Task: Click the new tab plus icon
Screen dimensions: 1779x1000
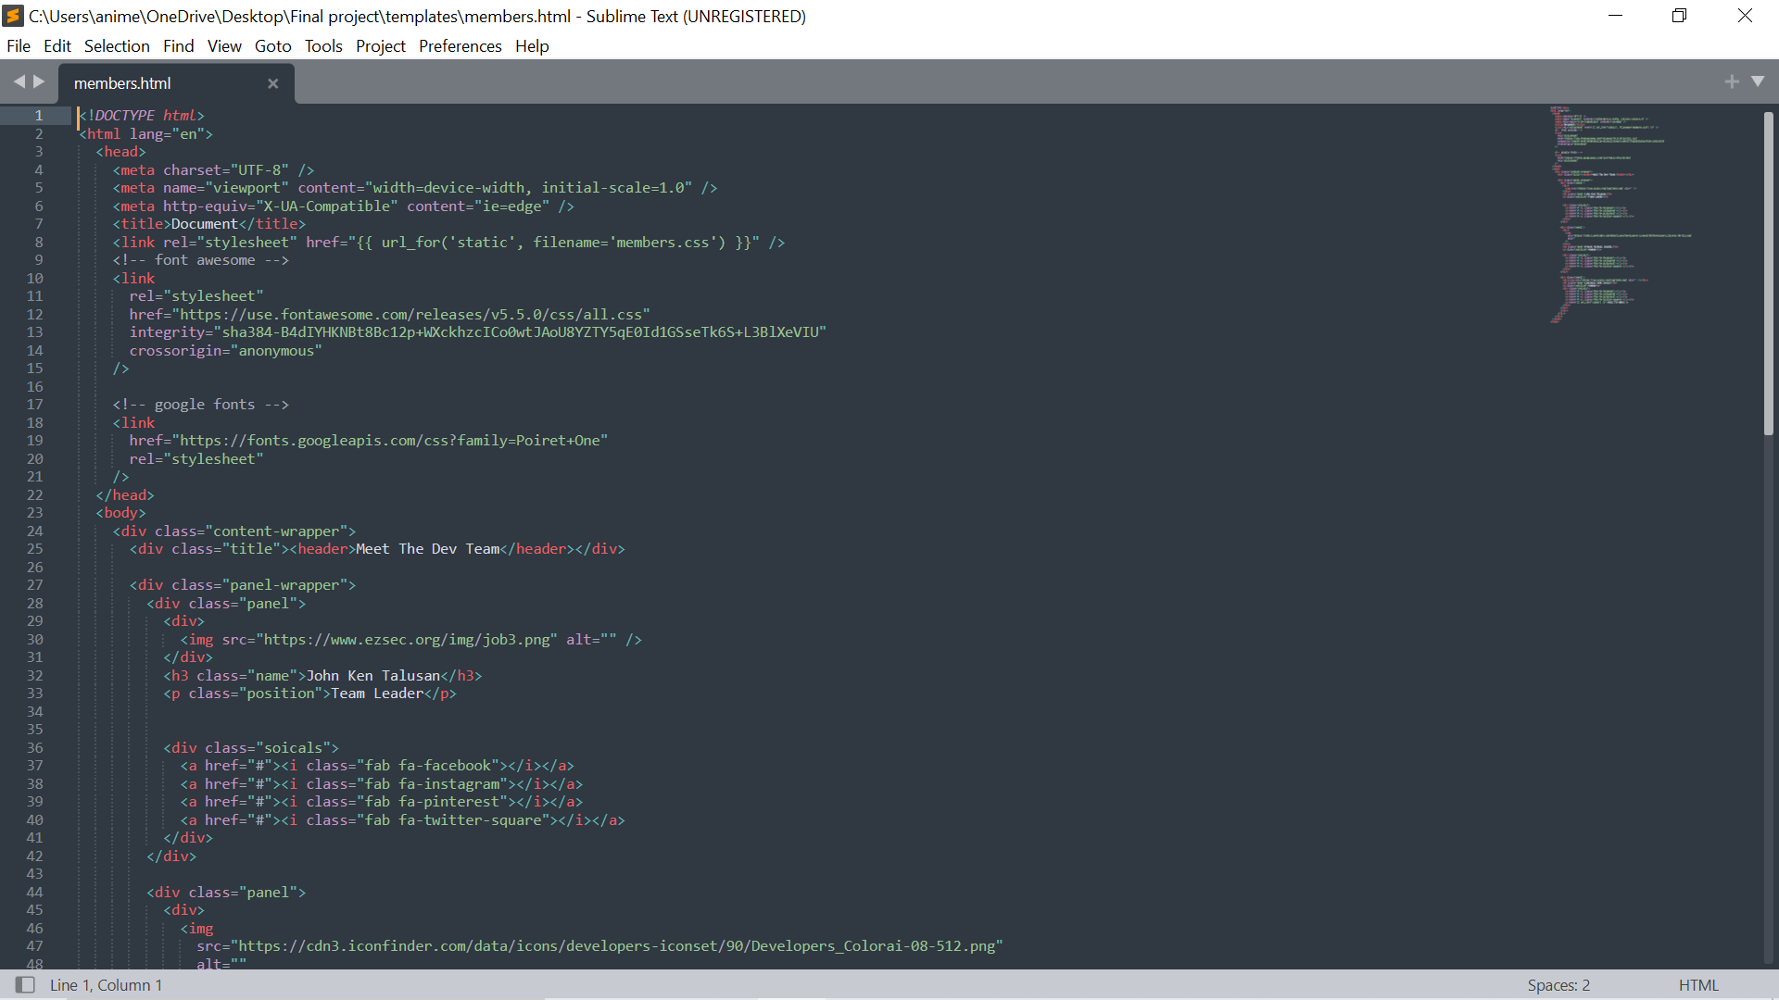Action: pyautogui.click(x=1731, y=82)
